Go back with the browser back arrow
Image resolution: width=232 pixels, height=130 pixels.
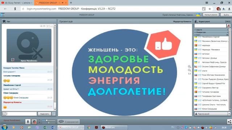pyautogui.click(x=5, y=9)
